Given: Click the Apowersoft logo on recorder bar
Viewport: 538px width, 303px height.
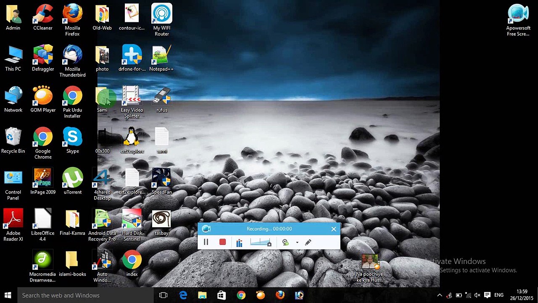Looking at the screenshot, I should click(206, 229).
